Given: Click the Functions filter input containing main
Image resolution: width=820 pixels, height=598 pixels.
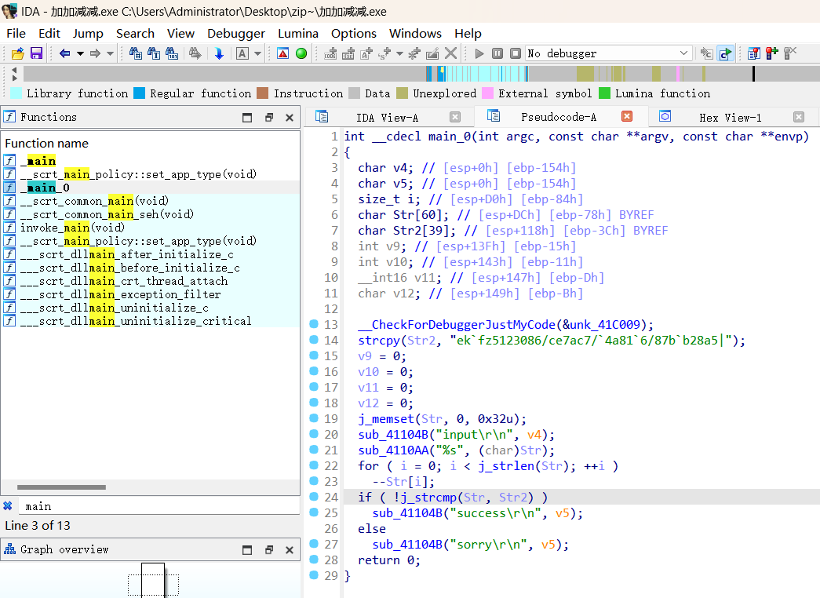Looking at the screenshot, I should [x=159, y=506].
